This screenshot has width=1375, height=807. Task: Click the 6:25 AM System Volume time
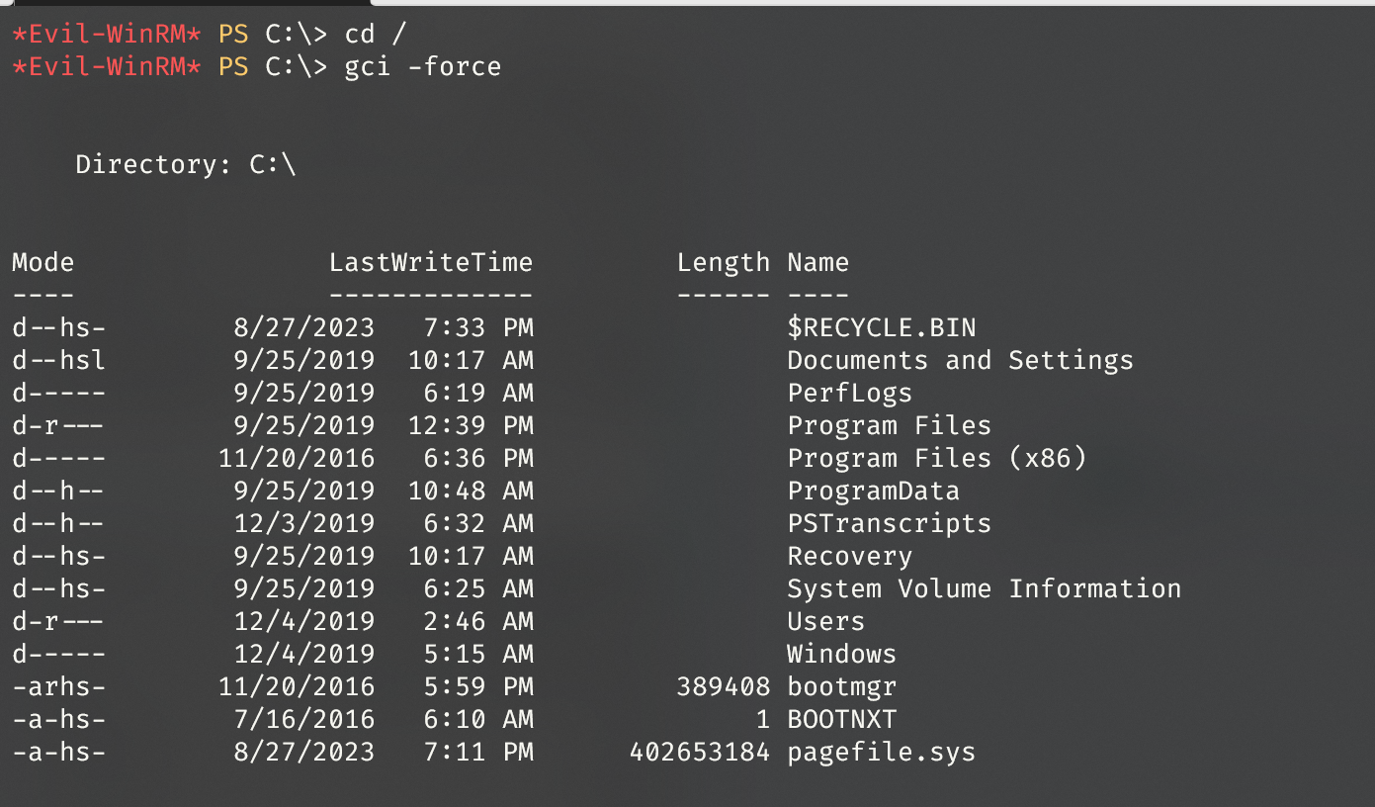pyautogui.click(x=478, y=588)
